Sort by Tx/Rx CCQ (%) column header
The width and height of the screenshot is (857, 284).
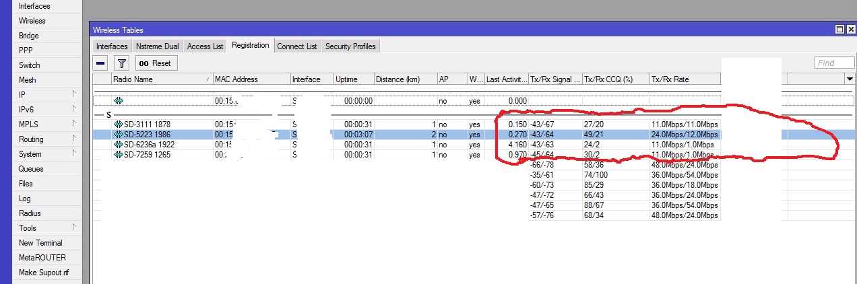coord(615,79)
